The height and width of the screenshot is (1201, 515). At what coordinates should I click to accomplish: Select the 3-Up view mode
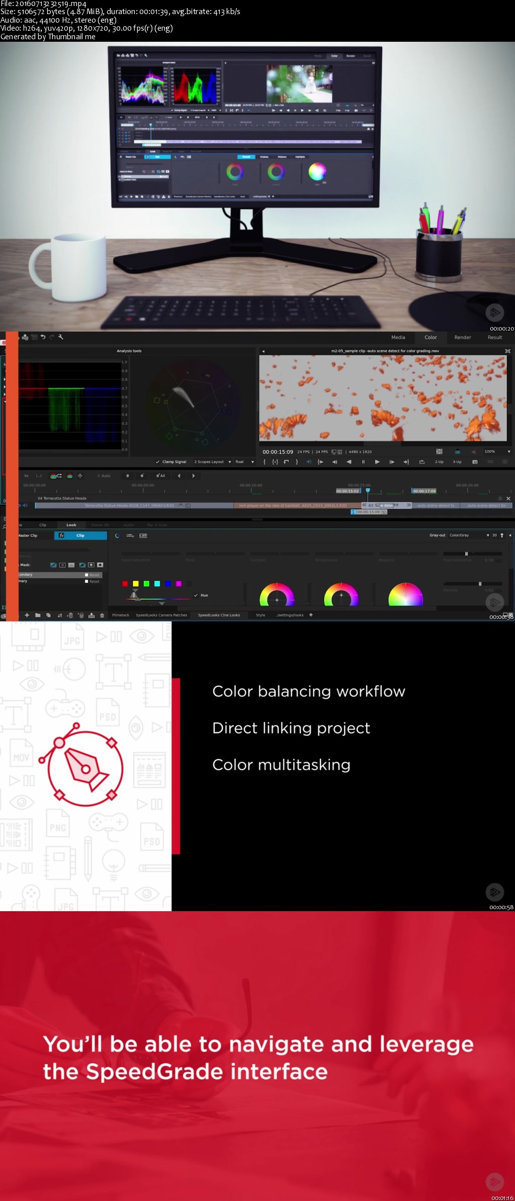(x=457, y=462)
